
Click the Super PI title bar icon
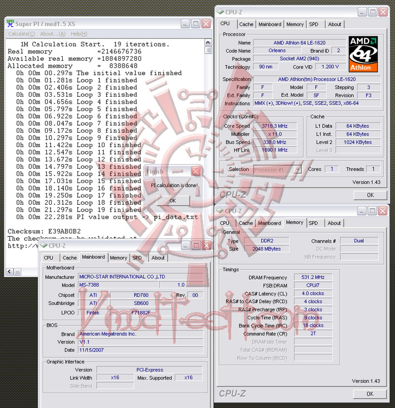10,24
